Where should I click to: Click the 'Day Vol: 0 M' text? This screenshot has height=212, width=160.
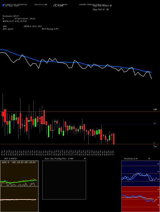click(x=100, y=10)
